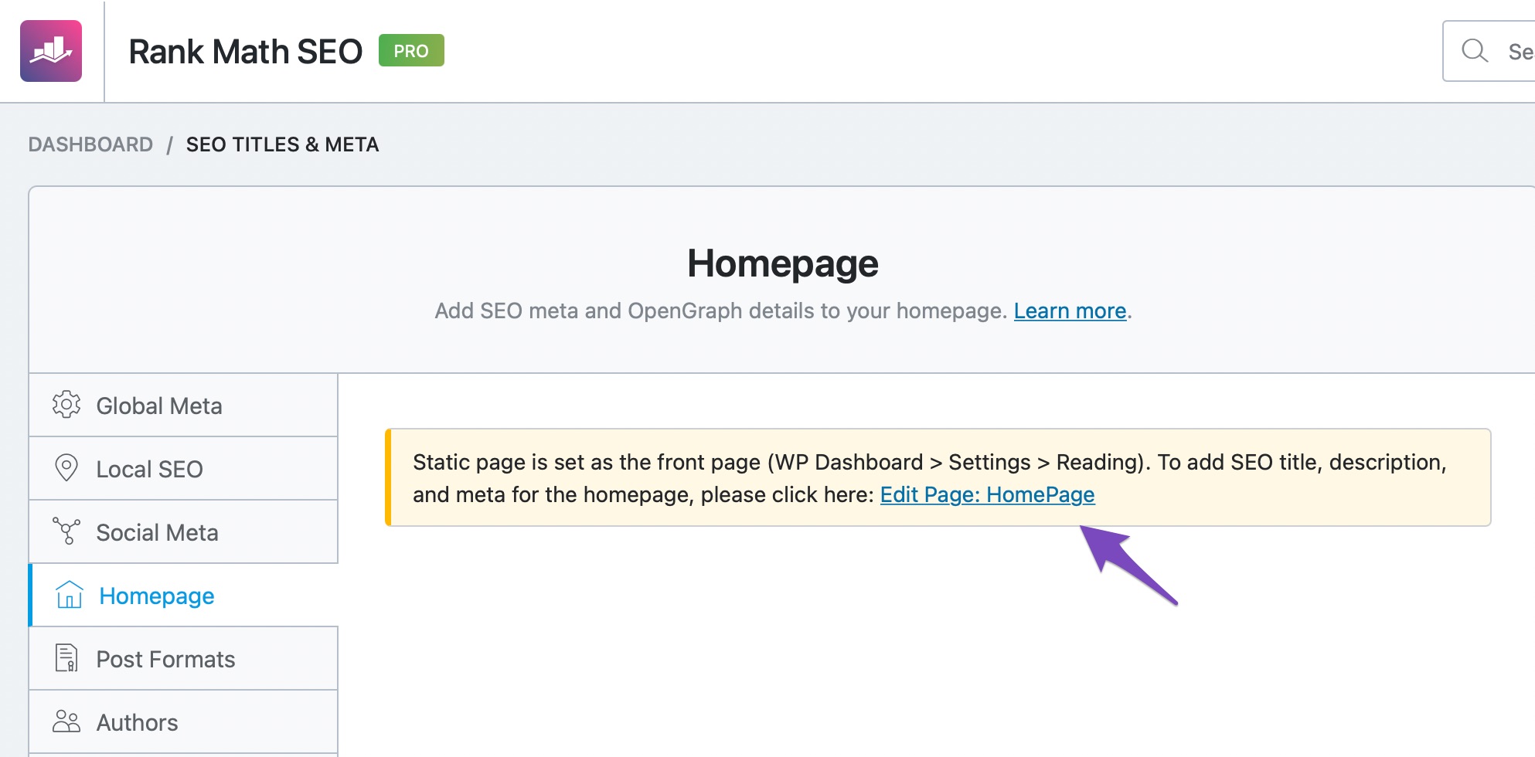Viewport: 1535px width, 757px height.
Task: Click the Post Formats document icon
Action: 66,658
